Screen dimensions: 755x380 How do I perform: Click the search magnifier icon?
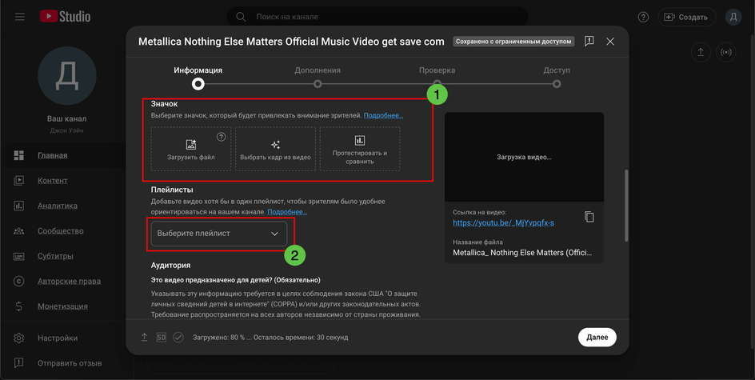[241, 17]
